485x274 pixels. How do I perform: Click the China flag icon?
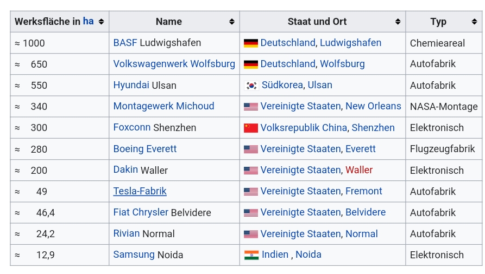coord(251,128)
